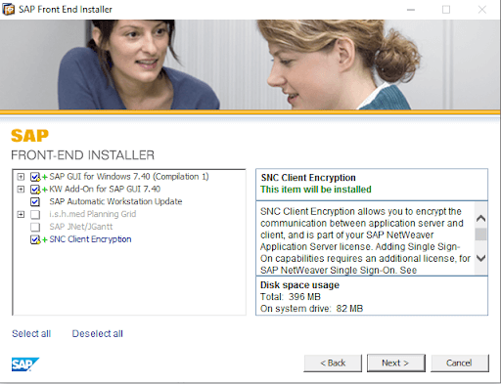Click 'On system drive: 82 MB' value
Screen dimensions: 501x384
pos(311,309)
